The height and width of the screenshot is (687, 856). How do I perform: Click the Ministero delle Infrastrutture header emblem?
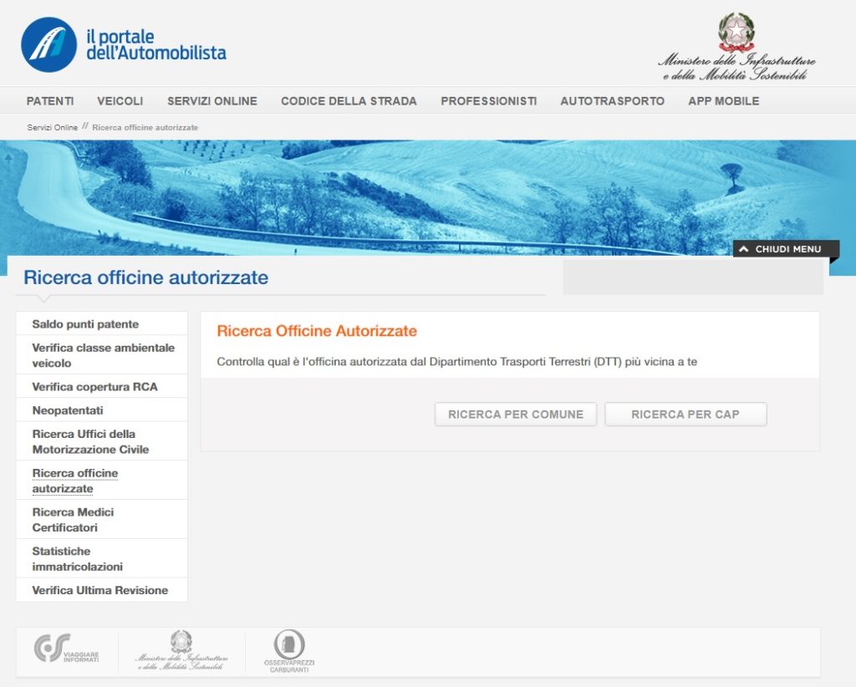(736, 47)
